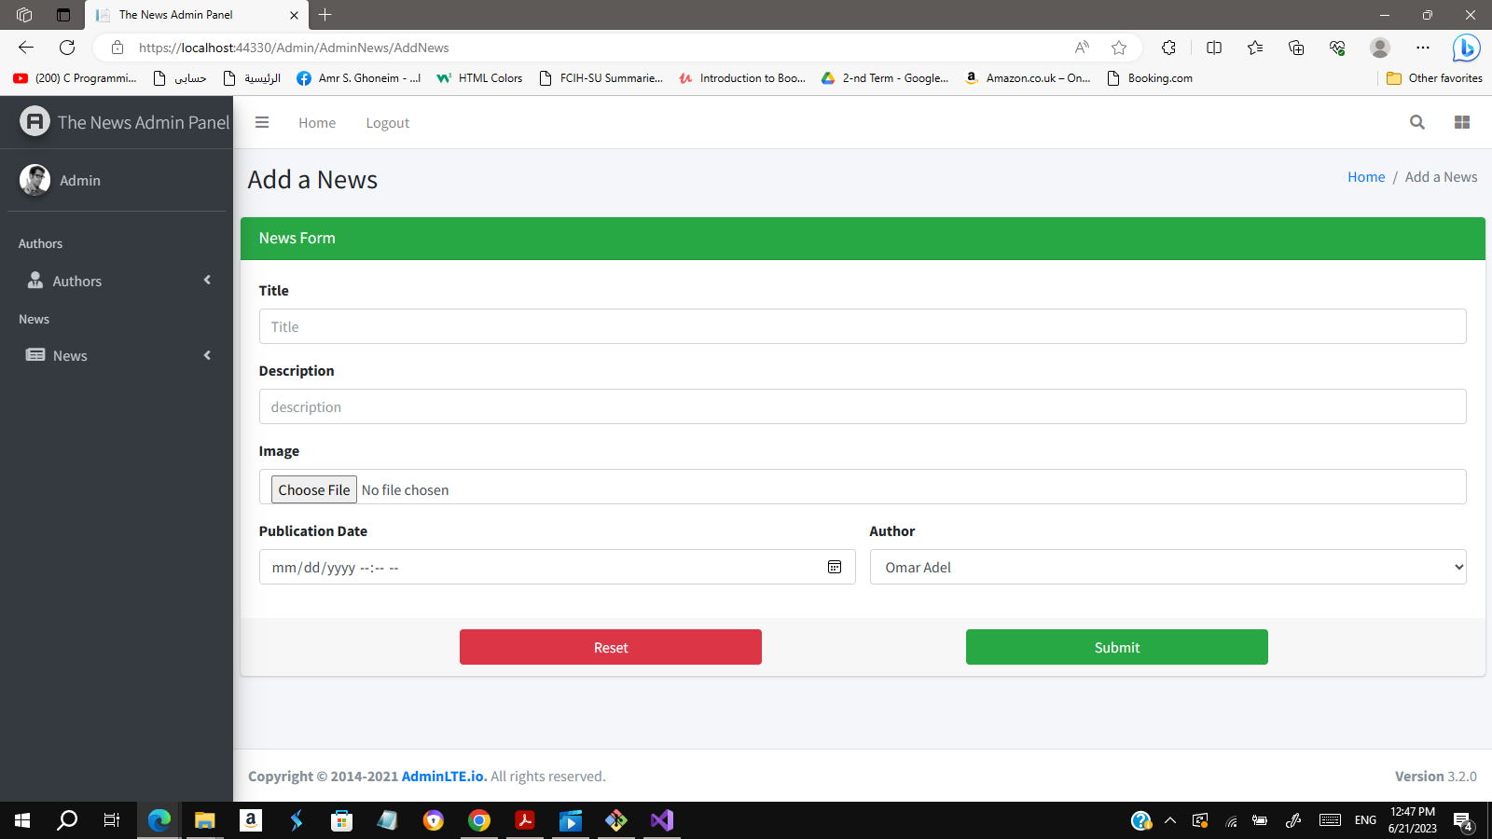The height and width of the screenshot is (839, 1492).
Task: Click Logout in the top navigation
Action: click(x=387, y=122)
